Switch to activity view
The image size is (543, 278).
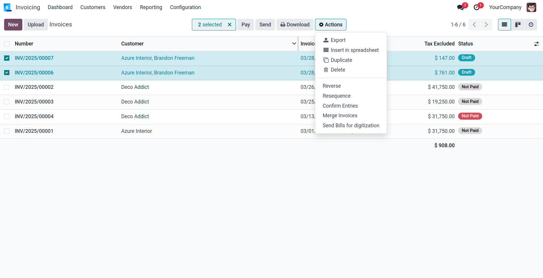coord(531,25)
